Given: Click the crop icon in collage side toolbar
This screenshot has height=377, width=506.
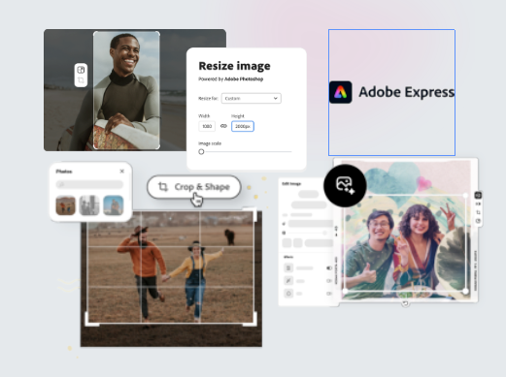Looking at the screenshot, I should pos(478,212).
